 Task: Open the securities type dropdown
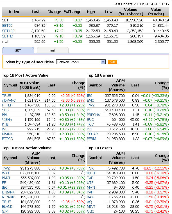pos(81,62)
